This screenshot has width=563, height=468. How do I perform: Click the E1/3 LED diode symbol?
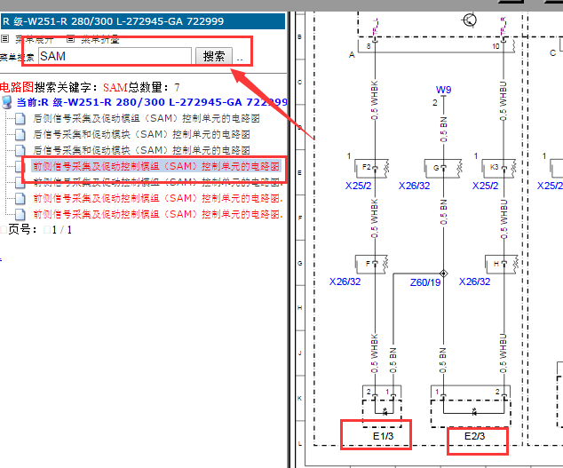coord(385,413)
